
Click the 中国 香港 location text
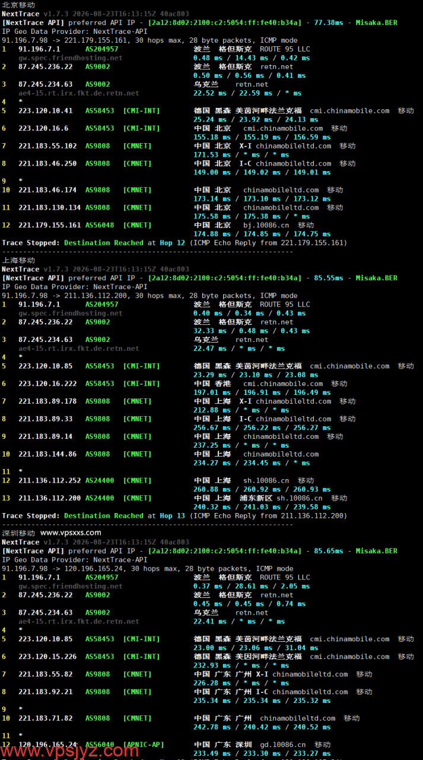212,384
